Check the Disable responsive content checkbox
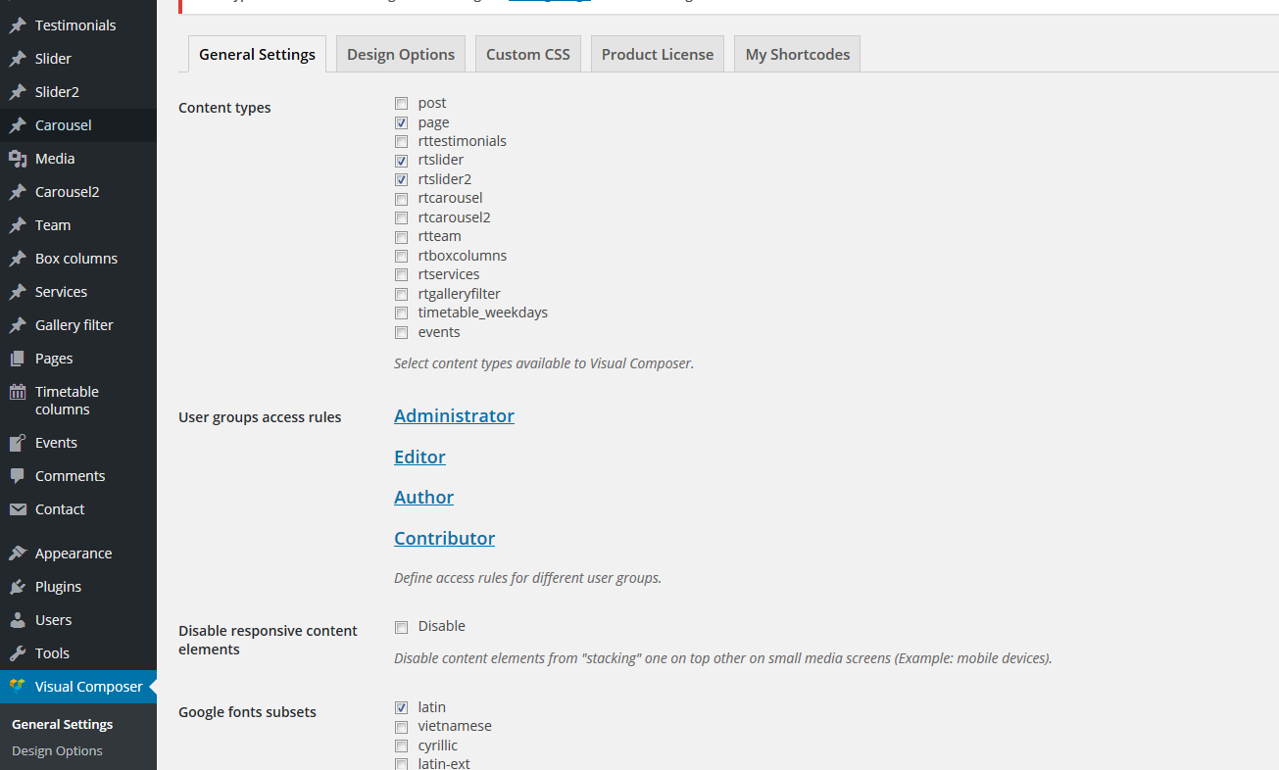The height and width of the screenshot is (770, 1279). point(401,627)
